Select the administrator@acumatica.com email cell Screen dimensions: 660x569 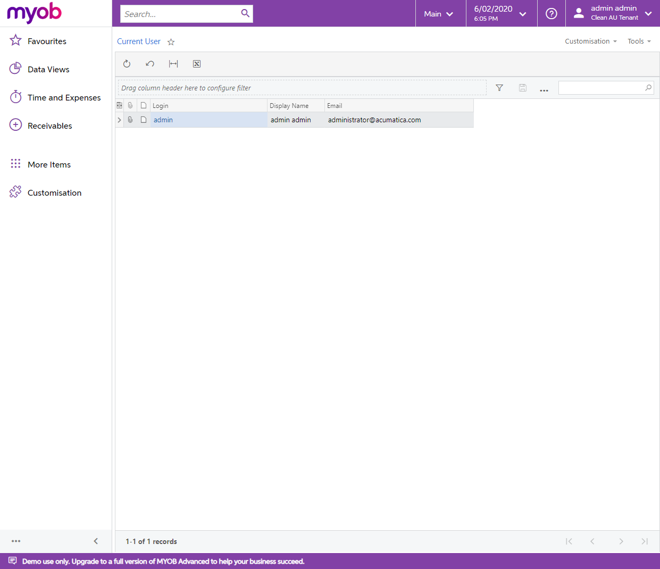pyautogui.click(x=399, y=120)
